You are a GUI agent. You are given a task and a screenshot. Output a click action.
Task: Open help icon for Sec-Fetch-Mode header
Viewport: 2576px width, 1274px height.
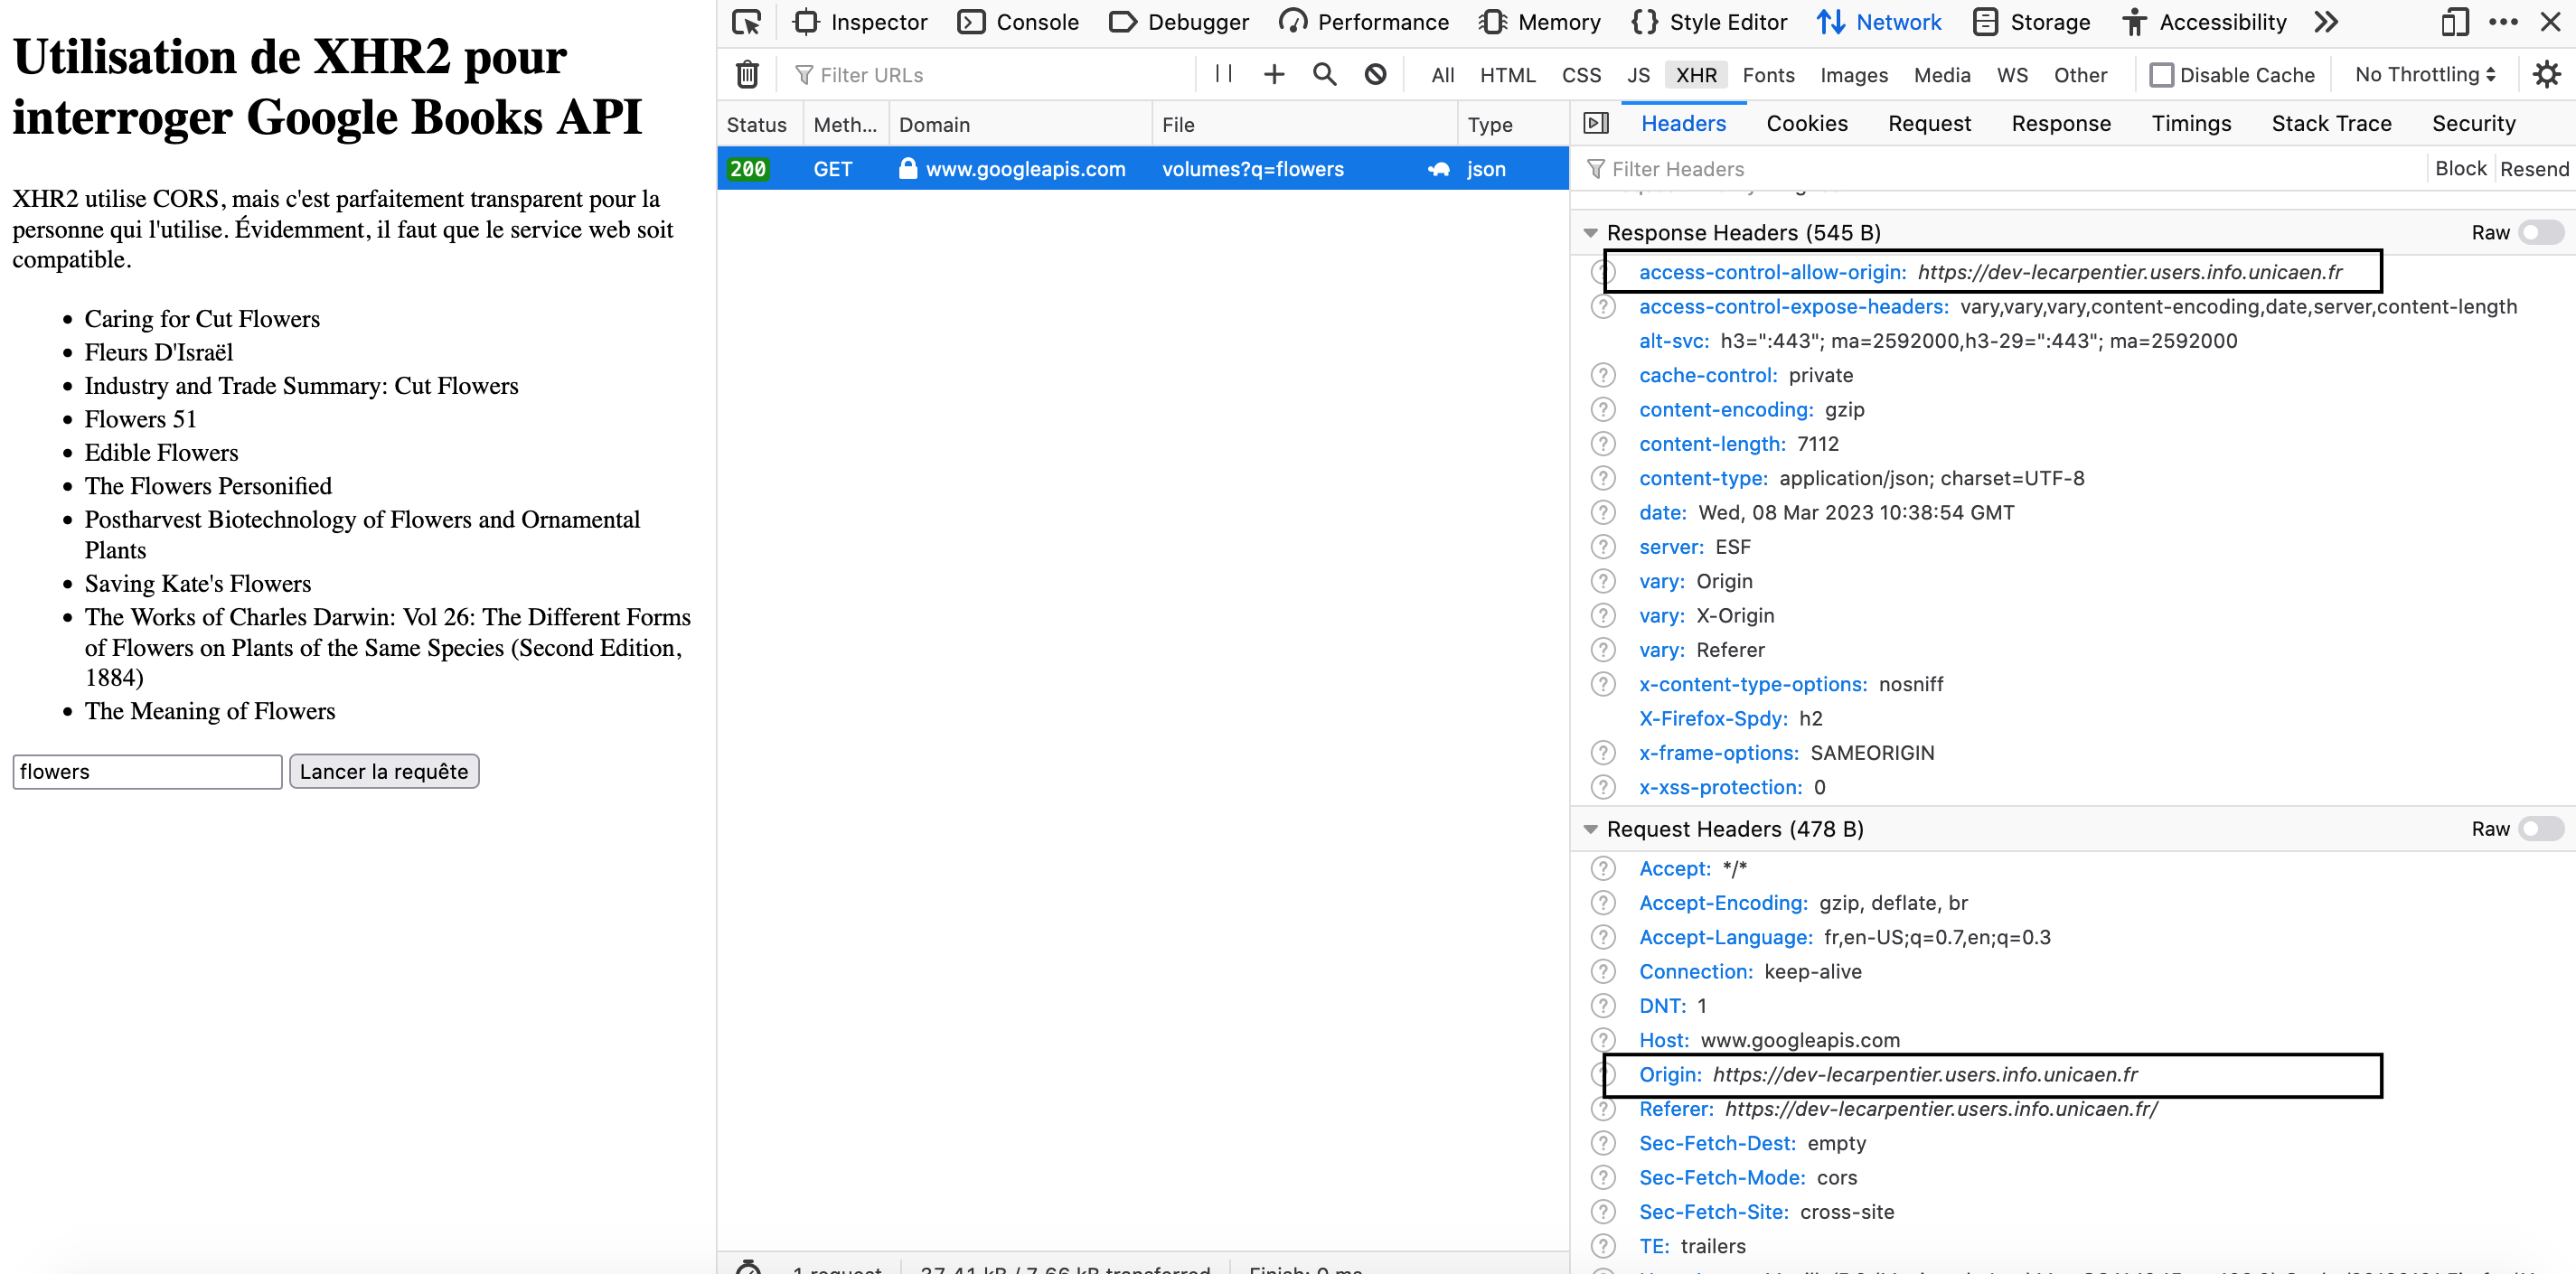[x=1603, y=1177]
